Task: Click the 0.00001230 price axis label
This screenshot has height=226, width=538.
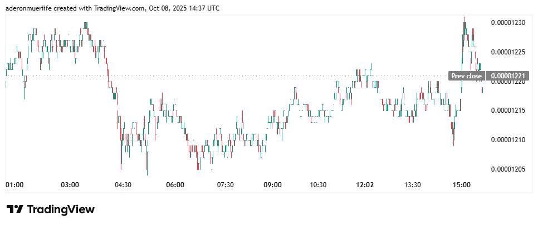Action: [507, 23]
